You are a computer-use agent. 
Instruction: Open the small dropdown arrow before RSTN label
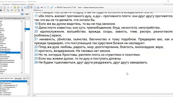pyautogui.click(x=55, y=8)
